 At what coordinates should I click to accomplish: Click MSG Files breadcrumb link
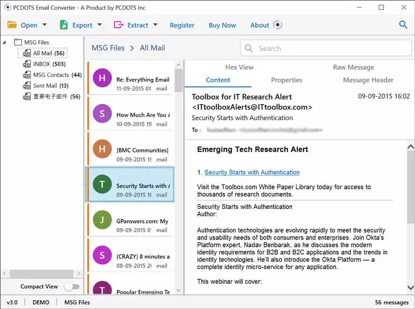[108, 48]
